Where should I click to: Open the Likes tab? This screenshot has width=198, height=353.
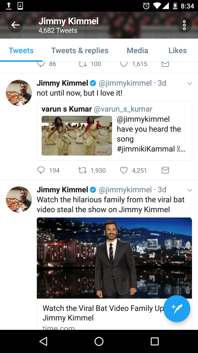point(177,50)
